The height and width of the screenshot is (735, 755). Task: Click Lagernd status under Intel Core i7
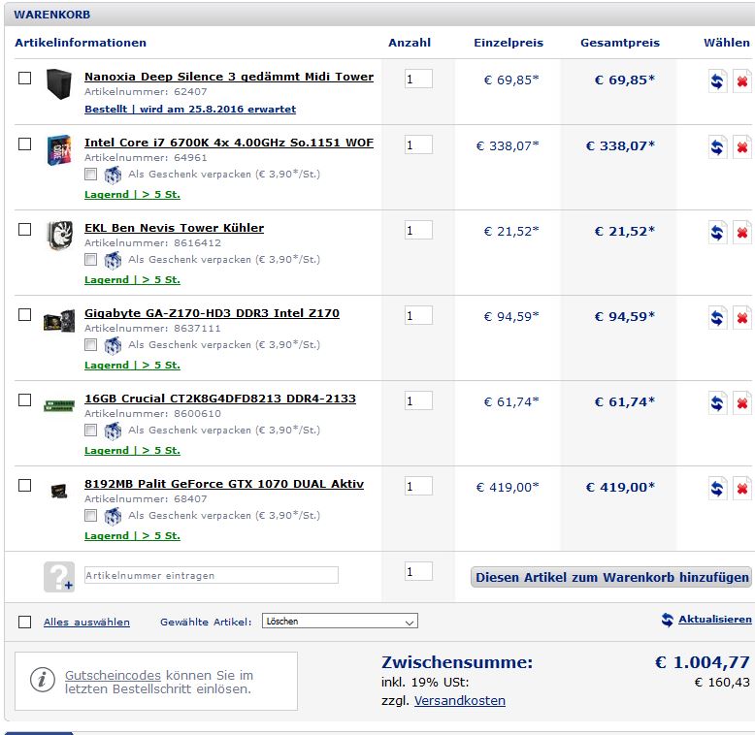(132, 195)
